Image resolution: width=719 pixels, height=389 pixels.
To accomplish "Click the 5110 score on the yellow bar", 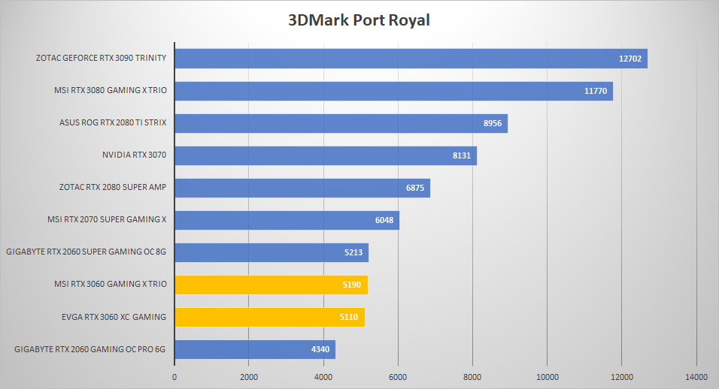I will click(348, 317).
